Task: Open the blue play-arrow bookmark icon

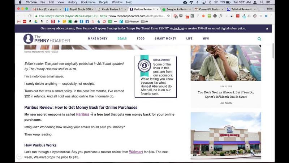Action: (59, 21)
